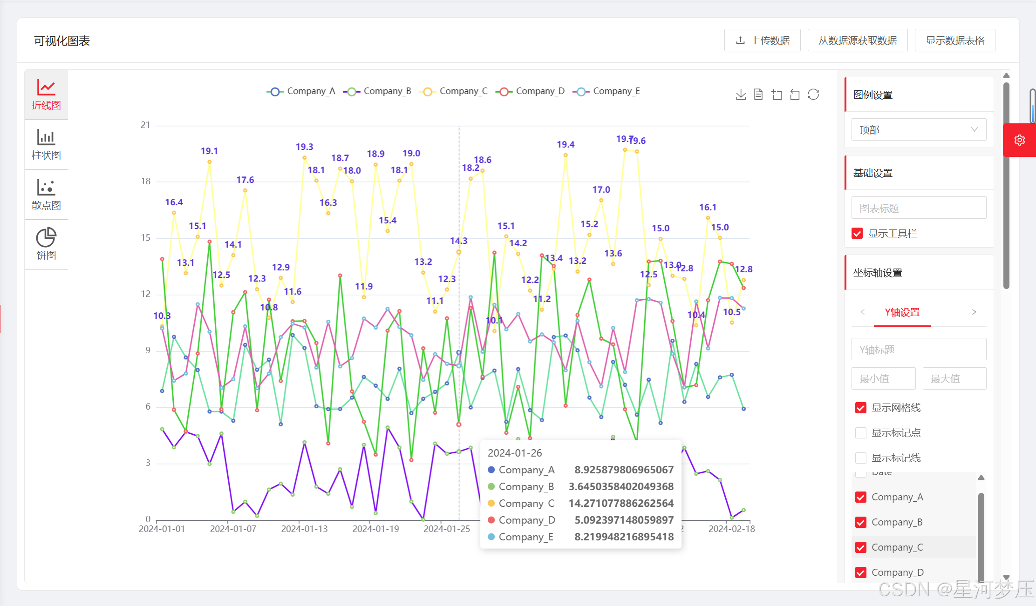Uncheck the 显示工具栏 checkbox
Image resolution: width=1036 pixels, height=606 pixels.
tap(857, 233)
